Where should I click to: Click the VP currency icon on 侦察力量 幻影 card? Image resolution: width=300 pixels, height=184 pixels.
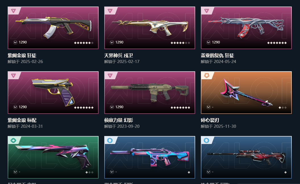(x=112, y=107)
